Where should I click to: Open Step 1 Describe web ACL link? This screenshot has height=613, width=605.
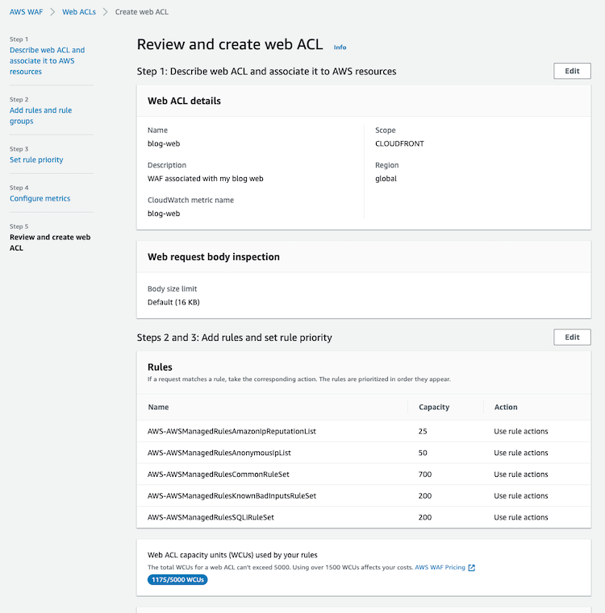pos(47,61)
